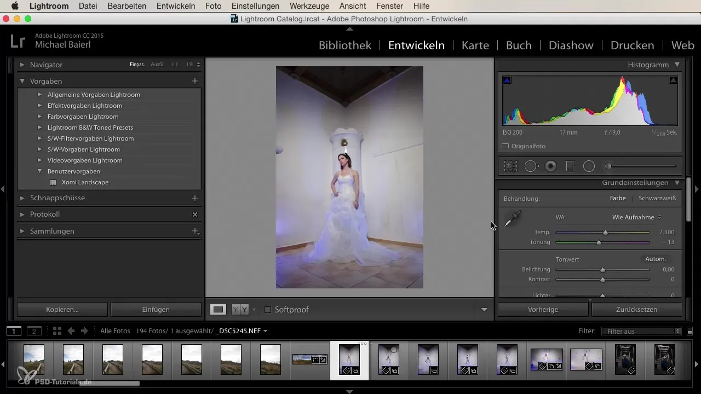Switch to Karte module

click(x=475, y=45)
